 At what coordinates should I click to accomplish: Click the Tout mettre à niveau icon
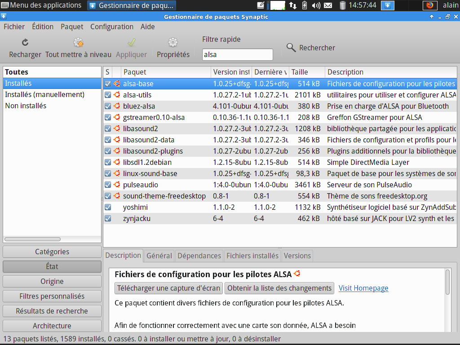(78, 43)
